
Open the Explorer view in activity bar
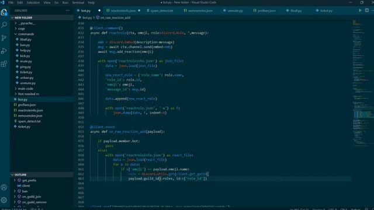click(4, 12)
